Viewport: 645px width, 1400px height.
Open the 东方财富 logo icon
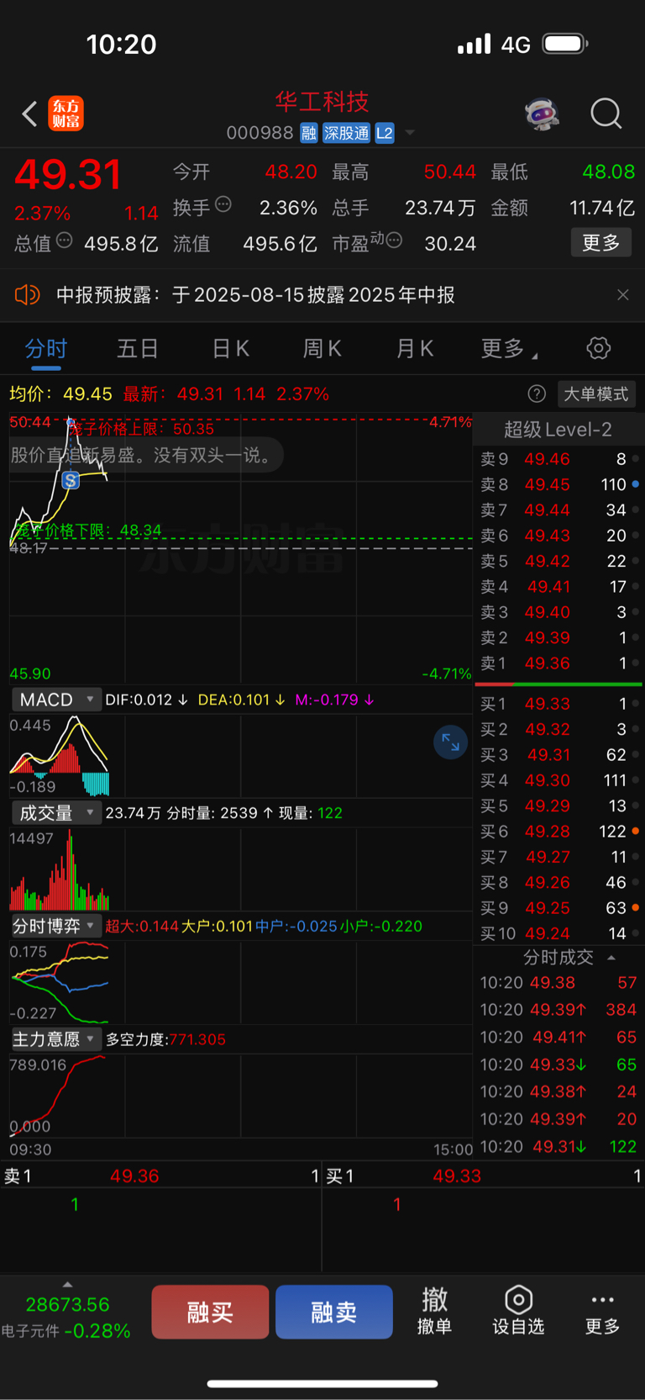click(x=66, y=114)
